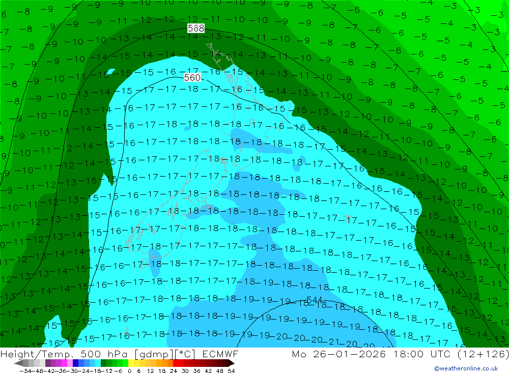Click the ECMWF model name in the title
Screen dimensions: 509x373
click(220, 354)
